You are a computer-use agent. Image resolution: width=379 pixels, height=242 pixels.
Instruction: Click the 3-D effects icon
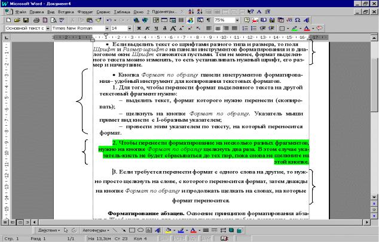pyautogui.click(x=240, y=230)
